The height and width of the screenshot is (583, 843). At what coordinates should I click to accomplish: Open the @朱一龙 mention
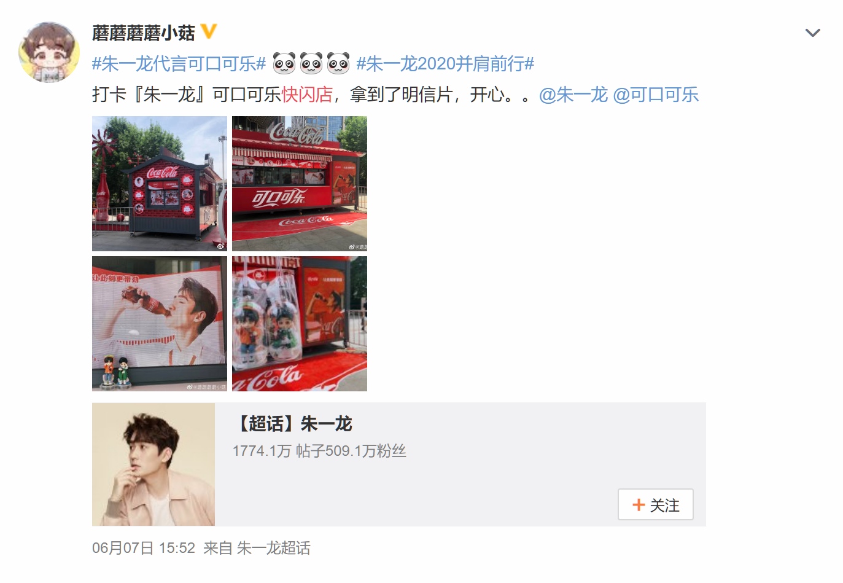click(x=573, y=95)
